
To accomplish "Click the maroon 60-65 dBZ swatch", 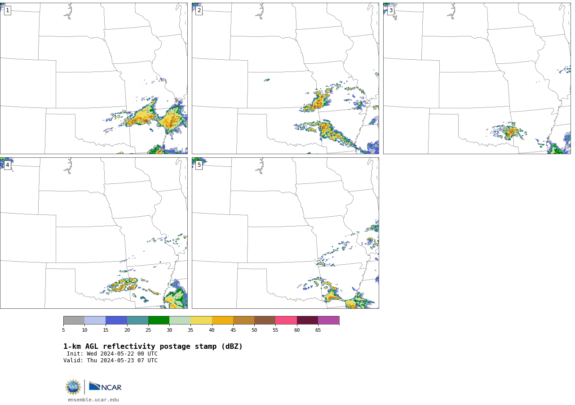I will [x=307, y=320].
